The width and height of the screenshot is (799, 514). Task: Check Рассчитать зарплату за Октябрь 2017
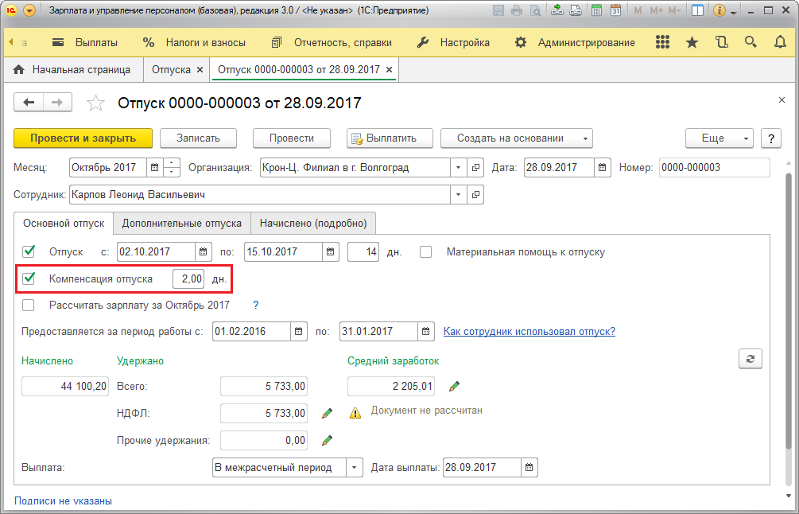point(29,306)
